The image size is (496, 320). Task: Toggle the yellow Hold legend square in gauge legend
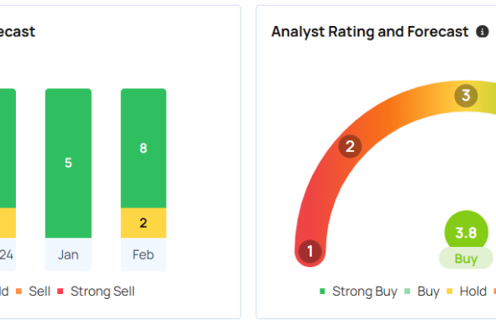click(x=450, y=291)
